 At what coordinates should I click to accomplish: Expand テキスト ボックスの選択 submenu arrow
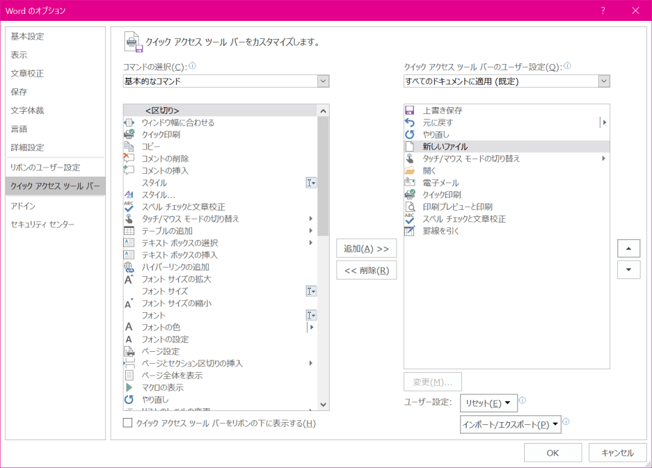pos(310,243)
